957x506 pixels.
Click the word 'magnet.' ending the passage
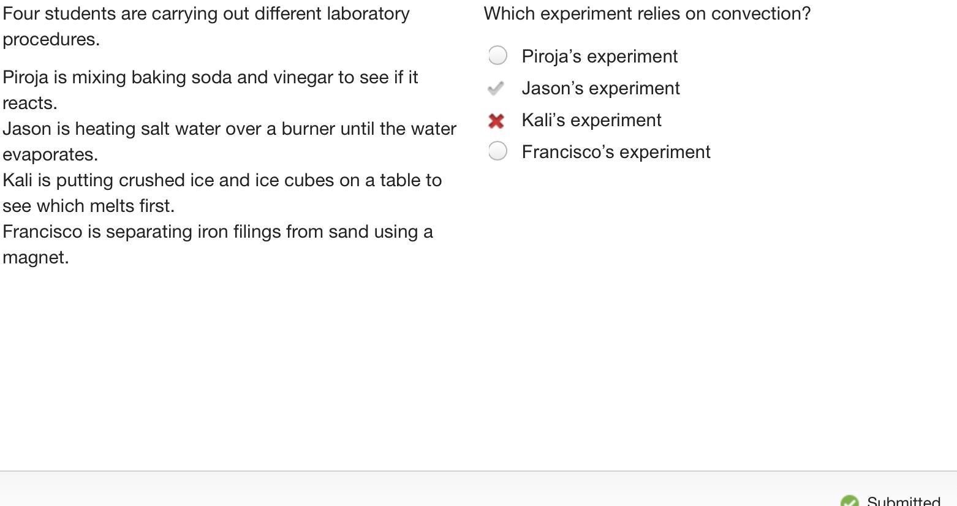[36, 257]
